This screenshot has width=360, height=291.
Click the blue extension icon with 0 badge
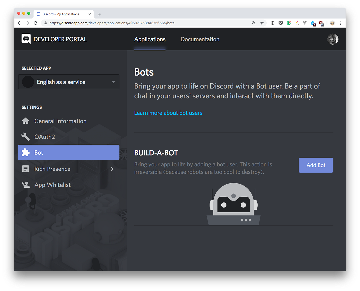[313, 24]
